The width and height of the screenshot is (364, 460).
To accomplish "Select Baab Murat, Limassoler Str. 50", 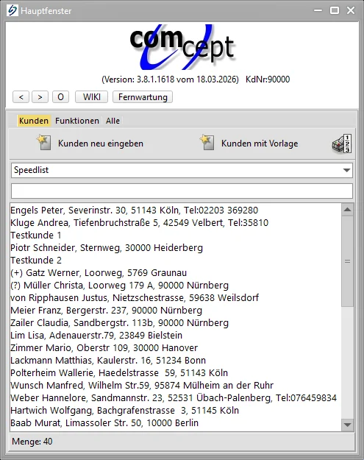I will coord(176,422).
